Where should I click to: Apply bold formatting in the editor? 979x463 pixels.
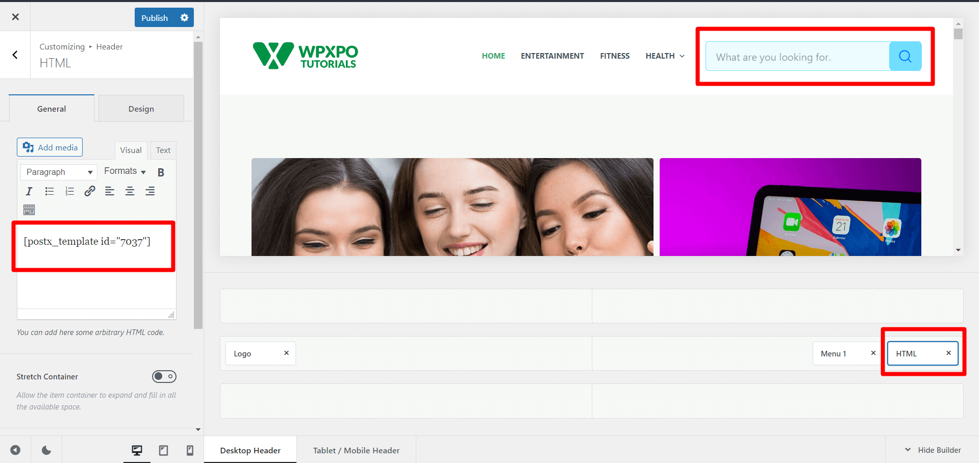(x=161, y=172)
